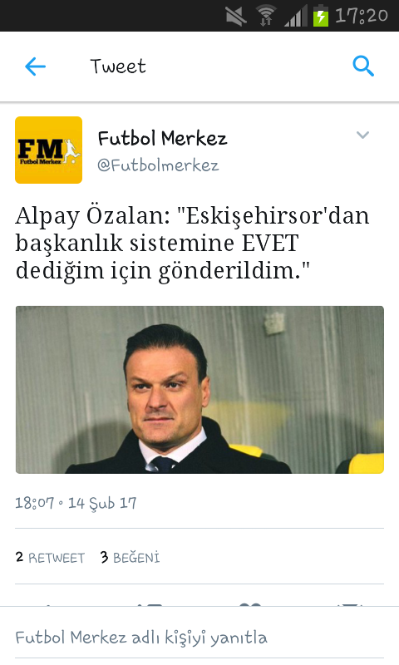Expand the tweet options chevron

(x=362, y=135)
